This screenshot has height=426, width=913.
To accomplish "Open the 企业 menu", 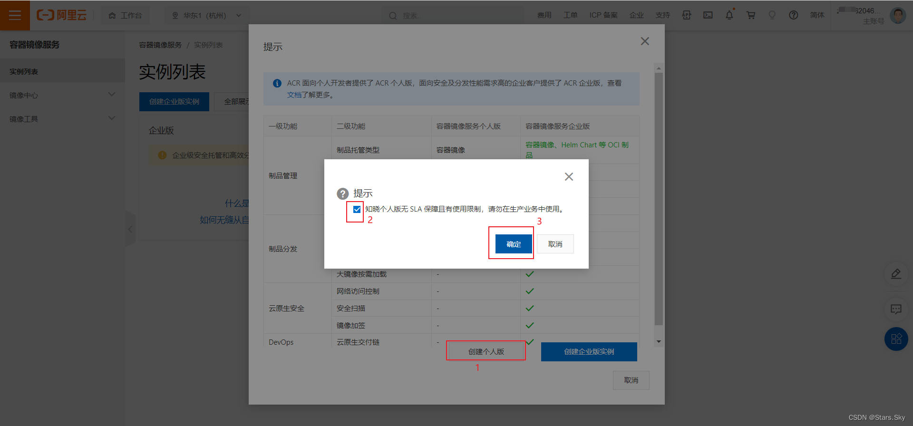I will click(x=636, y=15).
